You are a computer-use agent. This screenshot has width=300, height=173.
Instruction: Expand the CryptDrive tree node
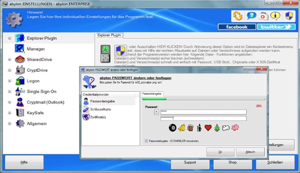[10, 70]
